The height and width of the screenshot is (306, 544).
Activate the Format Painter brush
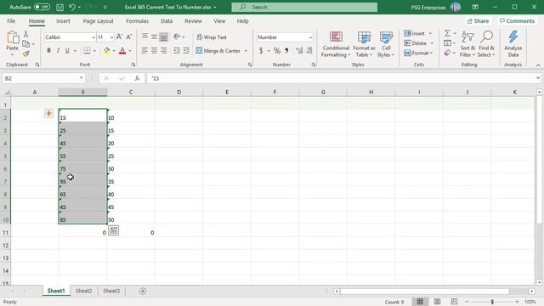tap(25, 54)
